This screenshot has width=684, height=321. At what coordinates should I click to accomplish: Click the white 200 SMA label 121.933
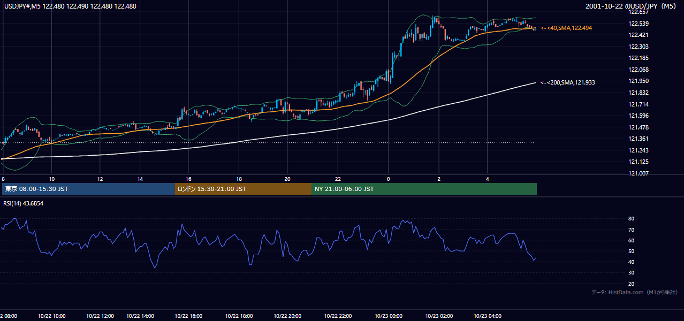[x=568, y=83]
